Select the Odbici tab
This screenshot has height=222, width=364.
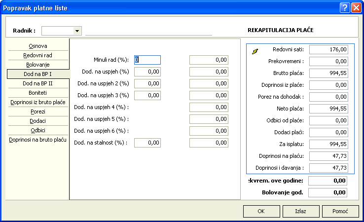coord(38,130)
